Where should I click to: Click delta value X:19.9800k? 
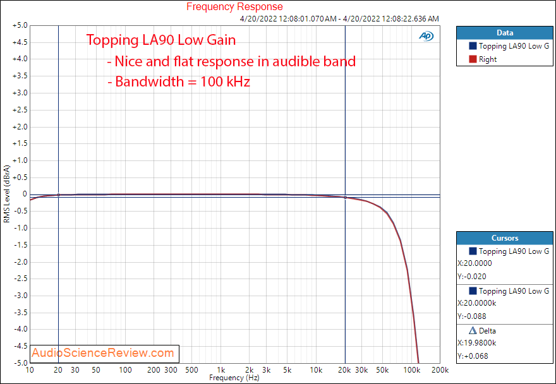point(477,343)
